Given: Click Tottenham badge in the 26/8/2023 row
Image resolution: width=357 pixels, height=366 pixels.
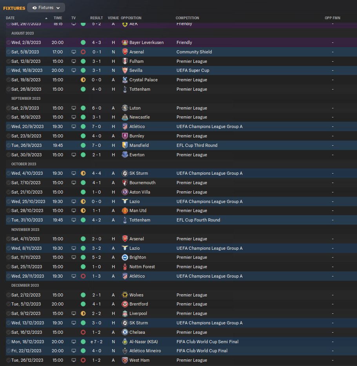Looking at the screenshot, I should coord(125,89).
